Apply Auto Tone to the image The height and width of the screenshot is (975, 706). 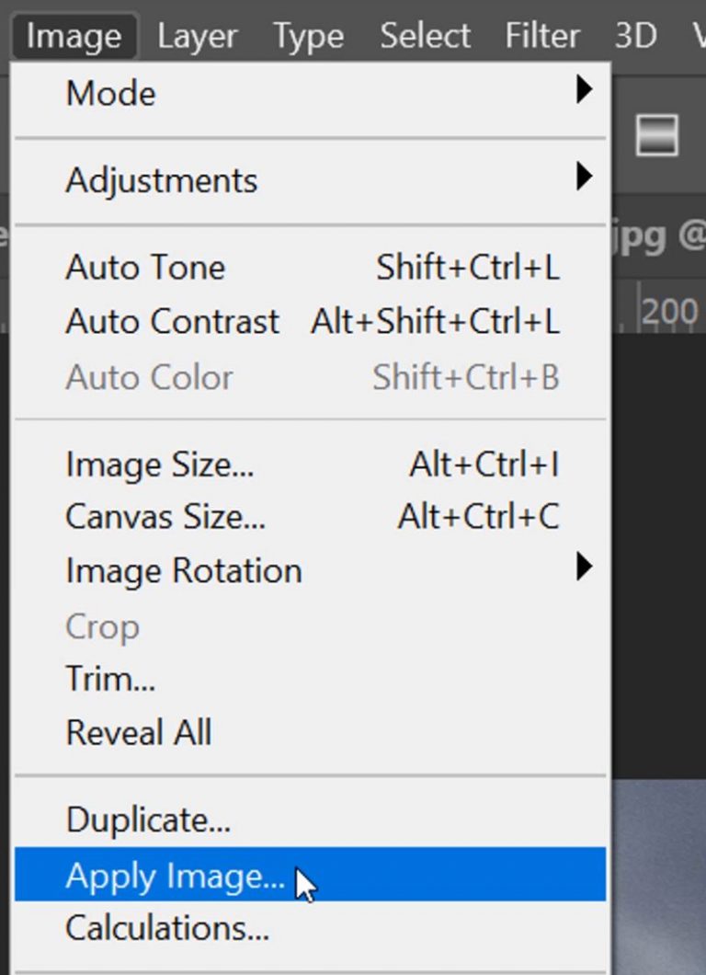click(144, 268)
